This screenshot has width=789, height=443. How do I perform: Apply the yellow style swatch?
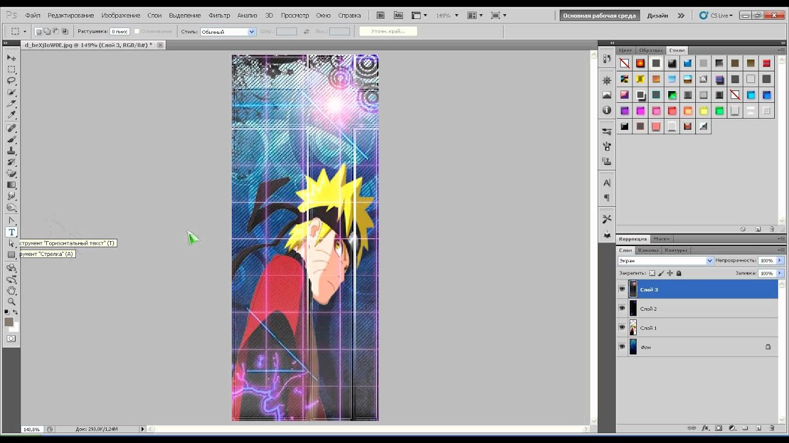point(703,111)
